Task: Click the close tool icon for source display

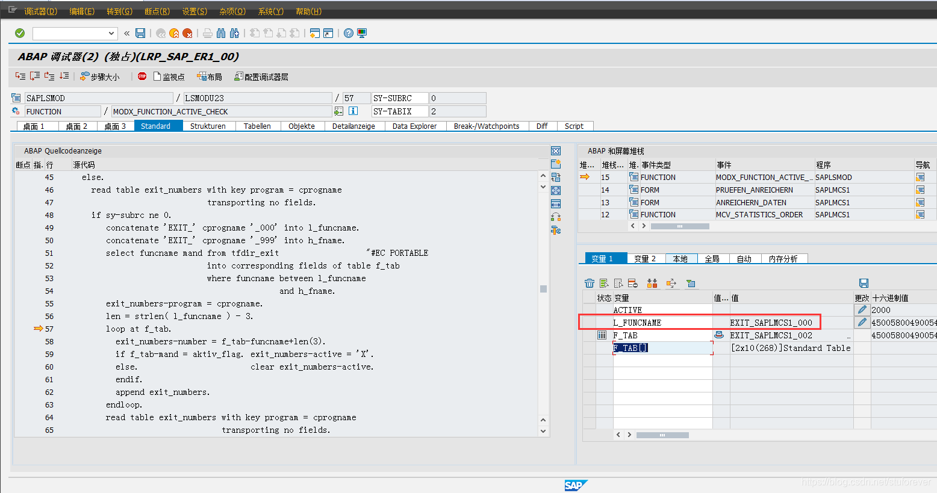Action: point(556,150)
